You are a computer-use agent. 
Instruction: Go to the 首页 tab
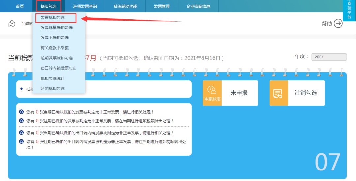pyautogui.click(x=20, y=6)
